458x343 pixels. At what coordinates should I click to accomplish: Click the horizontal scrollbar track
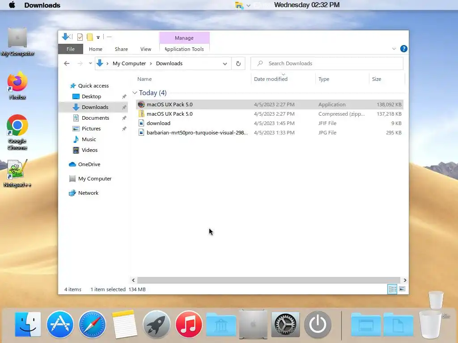click(x=268, y=280)
